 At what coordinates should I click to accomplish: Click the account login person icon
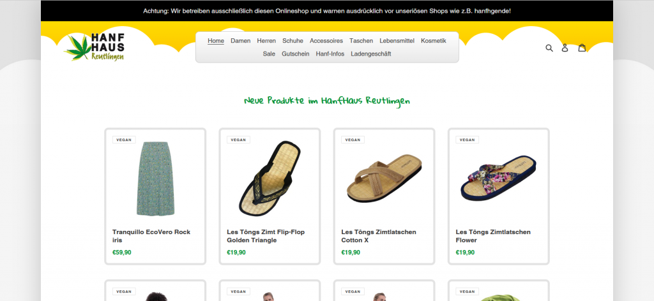click(565, 48)
